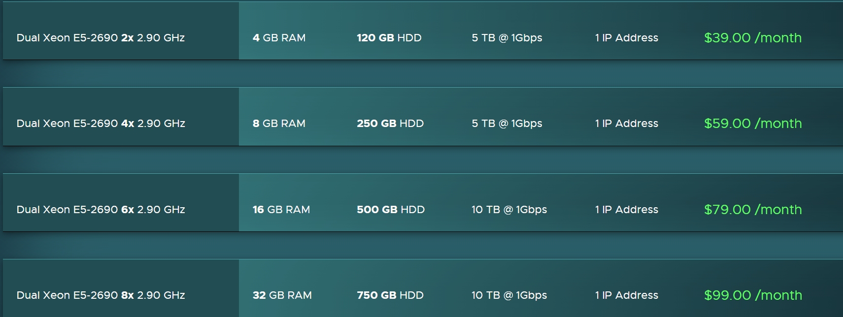843x317 pixels.
Task: Select the 750 GB HDD storage text
Action: (x=390, y=295)
